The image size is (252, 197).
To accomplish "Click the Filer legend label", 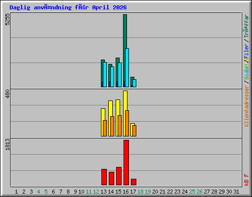I will coord(247,51).
